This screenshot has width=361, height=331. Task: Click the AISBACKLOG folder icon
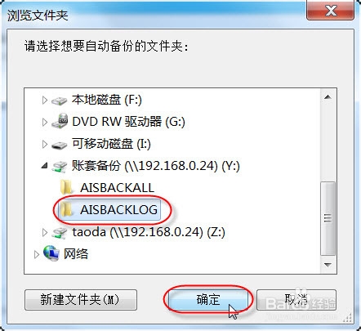[x=66, y=209]
